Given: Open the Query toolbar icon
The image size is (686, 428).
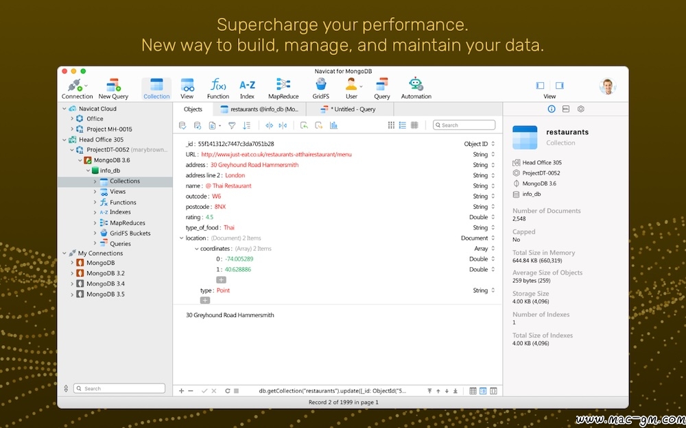Looking at the screenshot, I should [x=382, y=88].
